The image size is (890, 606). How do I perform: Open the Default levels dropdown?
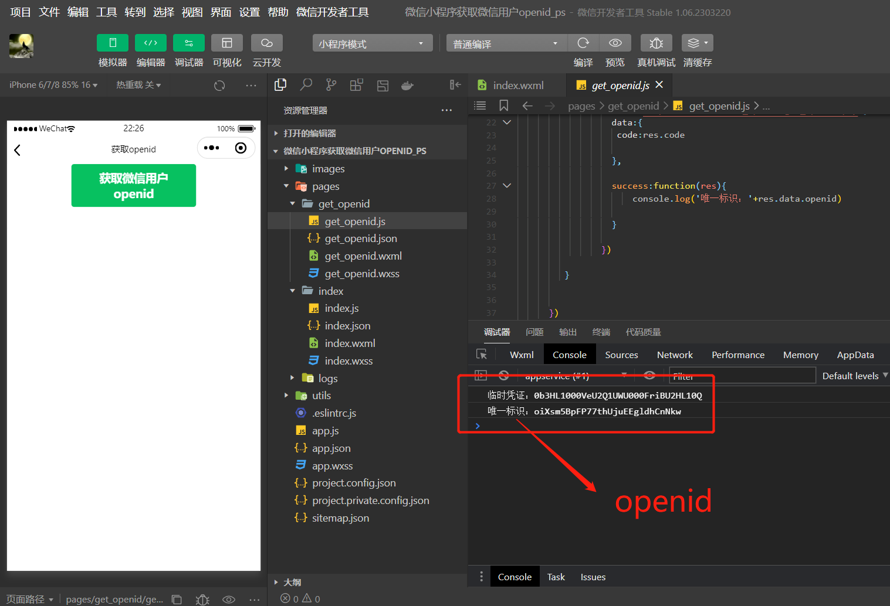[x=855, y=376]
